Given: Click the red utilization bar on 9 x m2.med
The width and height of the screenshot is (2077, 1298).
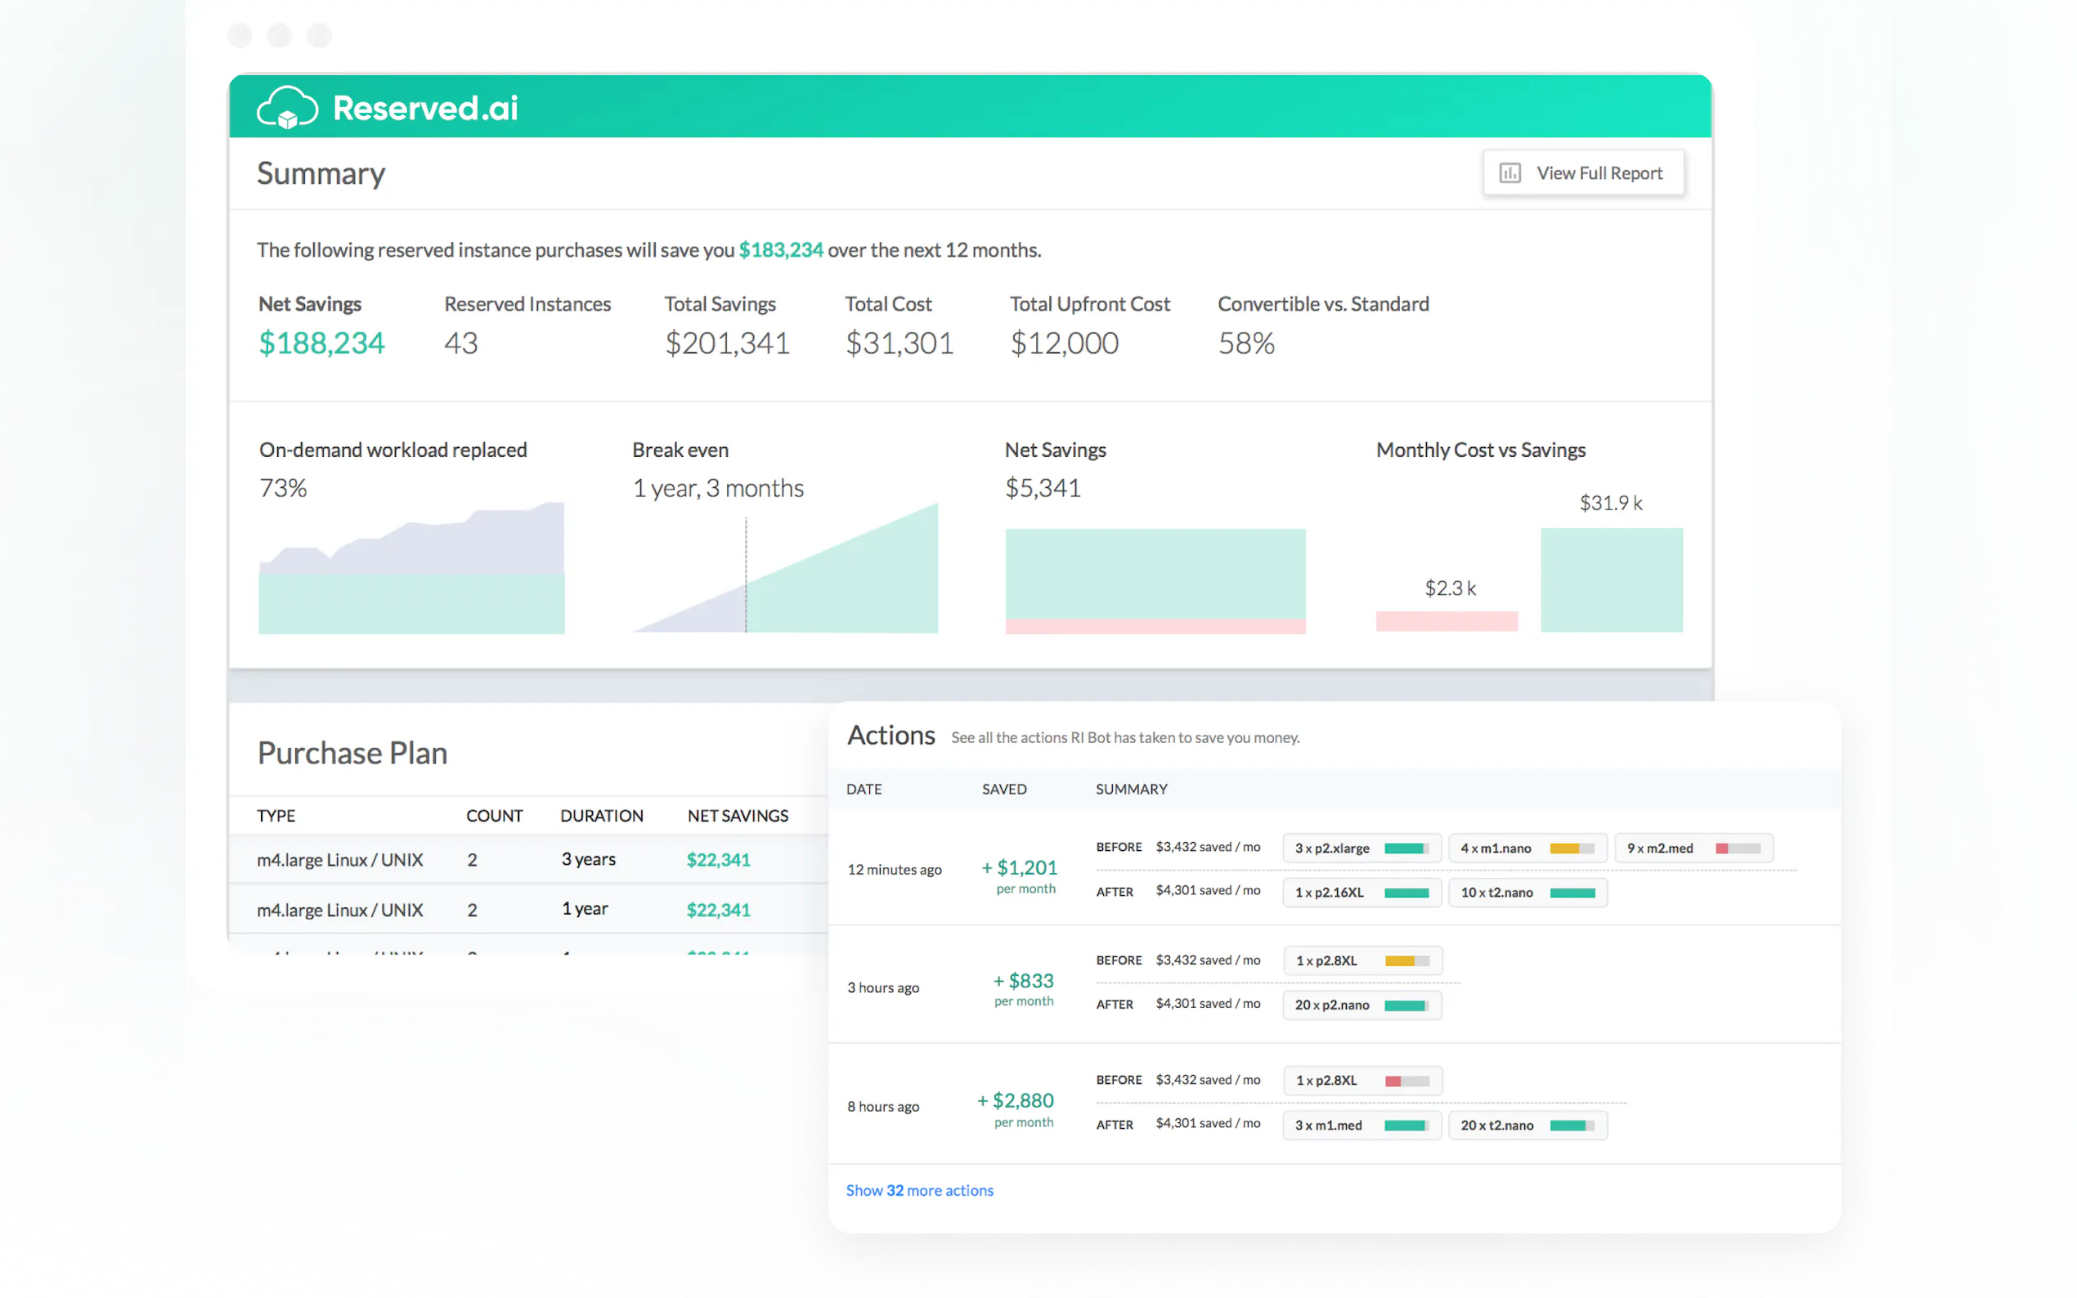Looking at the screenshot, I should click(x=1738, y=848).
